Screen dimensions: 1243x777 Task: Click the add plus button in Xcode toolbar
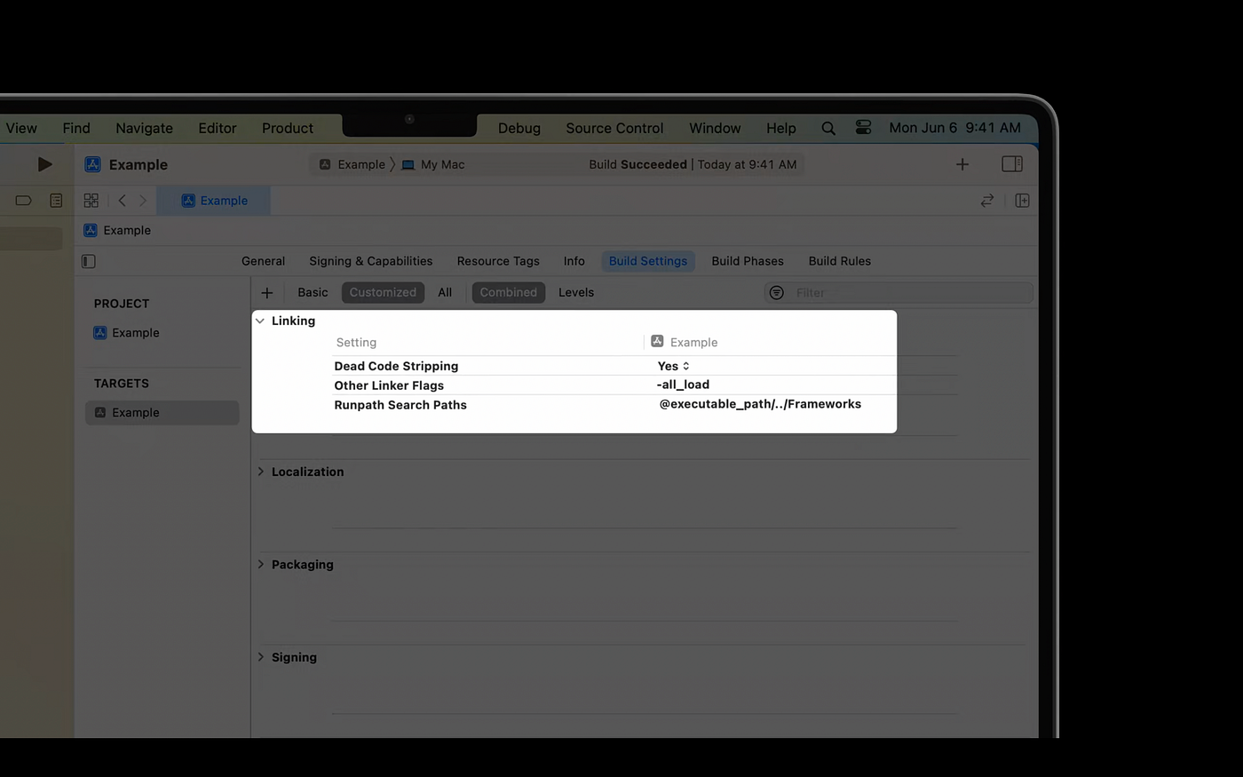(962, 164)
